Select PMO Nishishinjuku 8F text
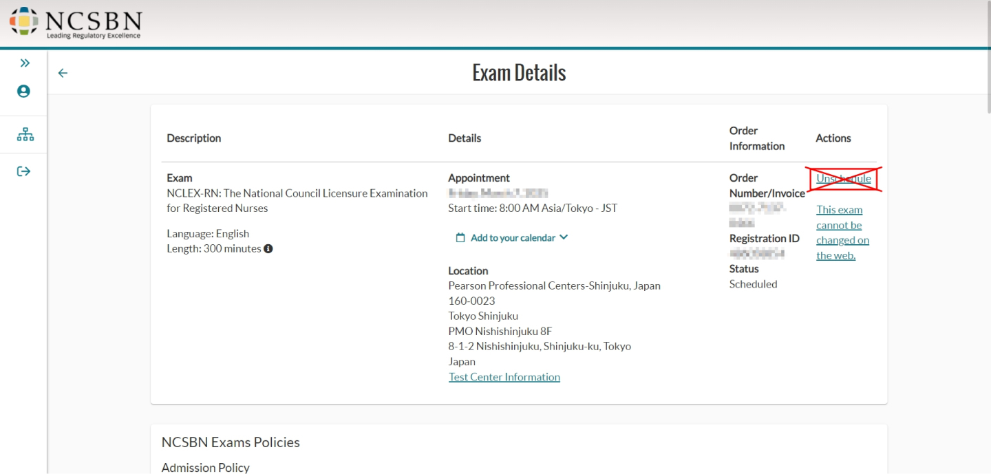 500,331
